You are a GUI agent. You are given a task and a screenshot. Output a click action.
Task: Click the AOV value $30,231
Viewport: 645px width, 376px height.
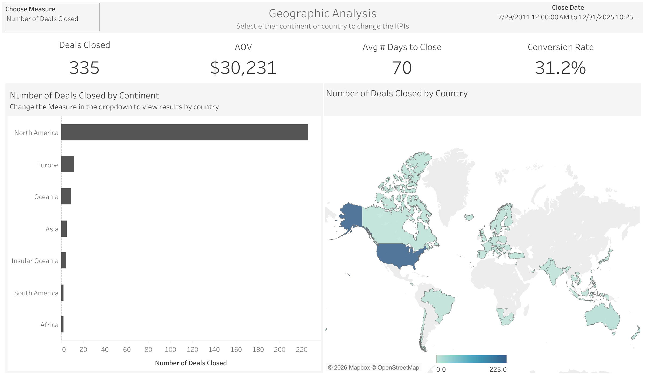[x=243, y=68]
